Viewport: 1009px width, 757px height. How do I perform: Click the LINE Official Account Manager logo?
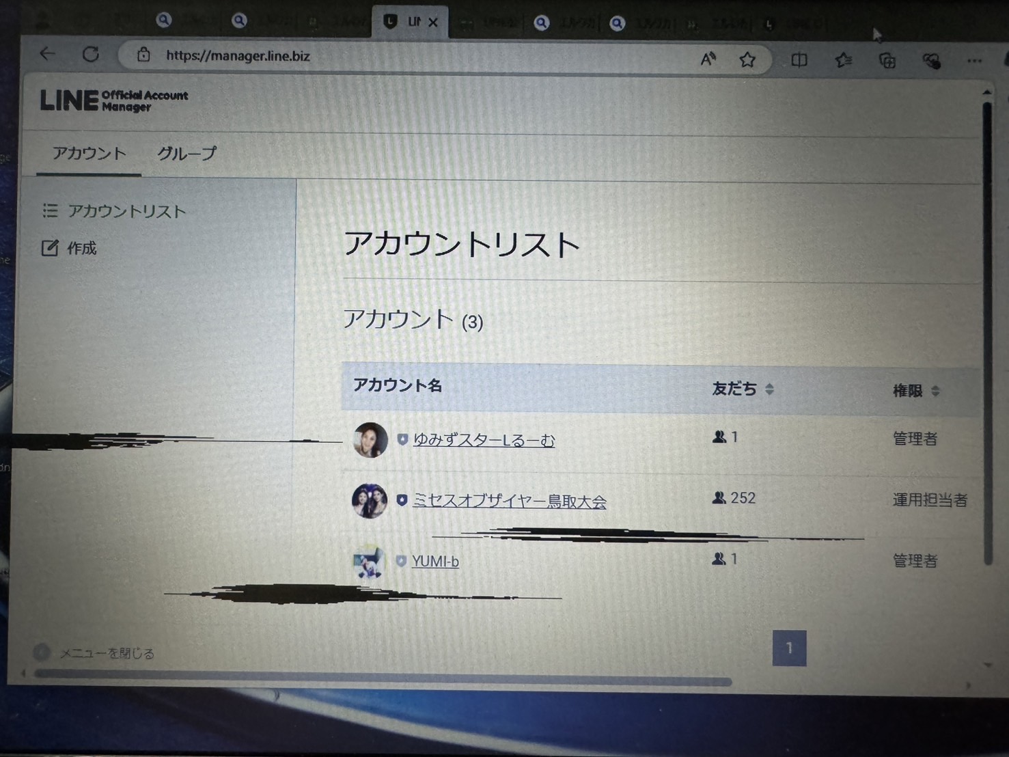click(x=114, y=100)
